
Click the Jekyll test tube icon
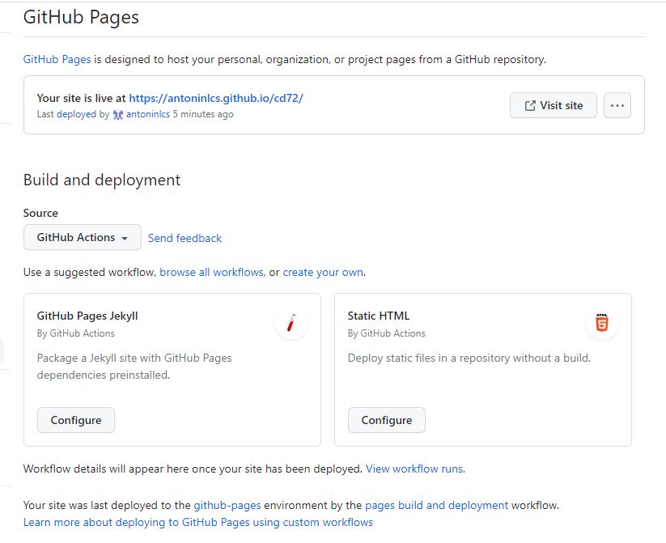(291, 324)
